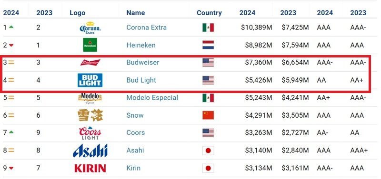381x179 pixels.
Task: Open the Modelo Especial brand link
Action: tap(152, 98)
